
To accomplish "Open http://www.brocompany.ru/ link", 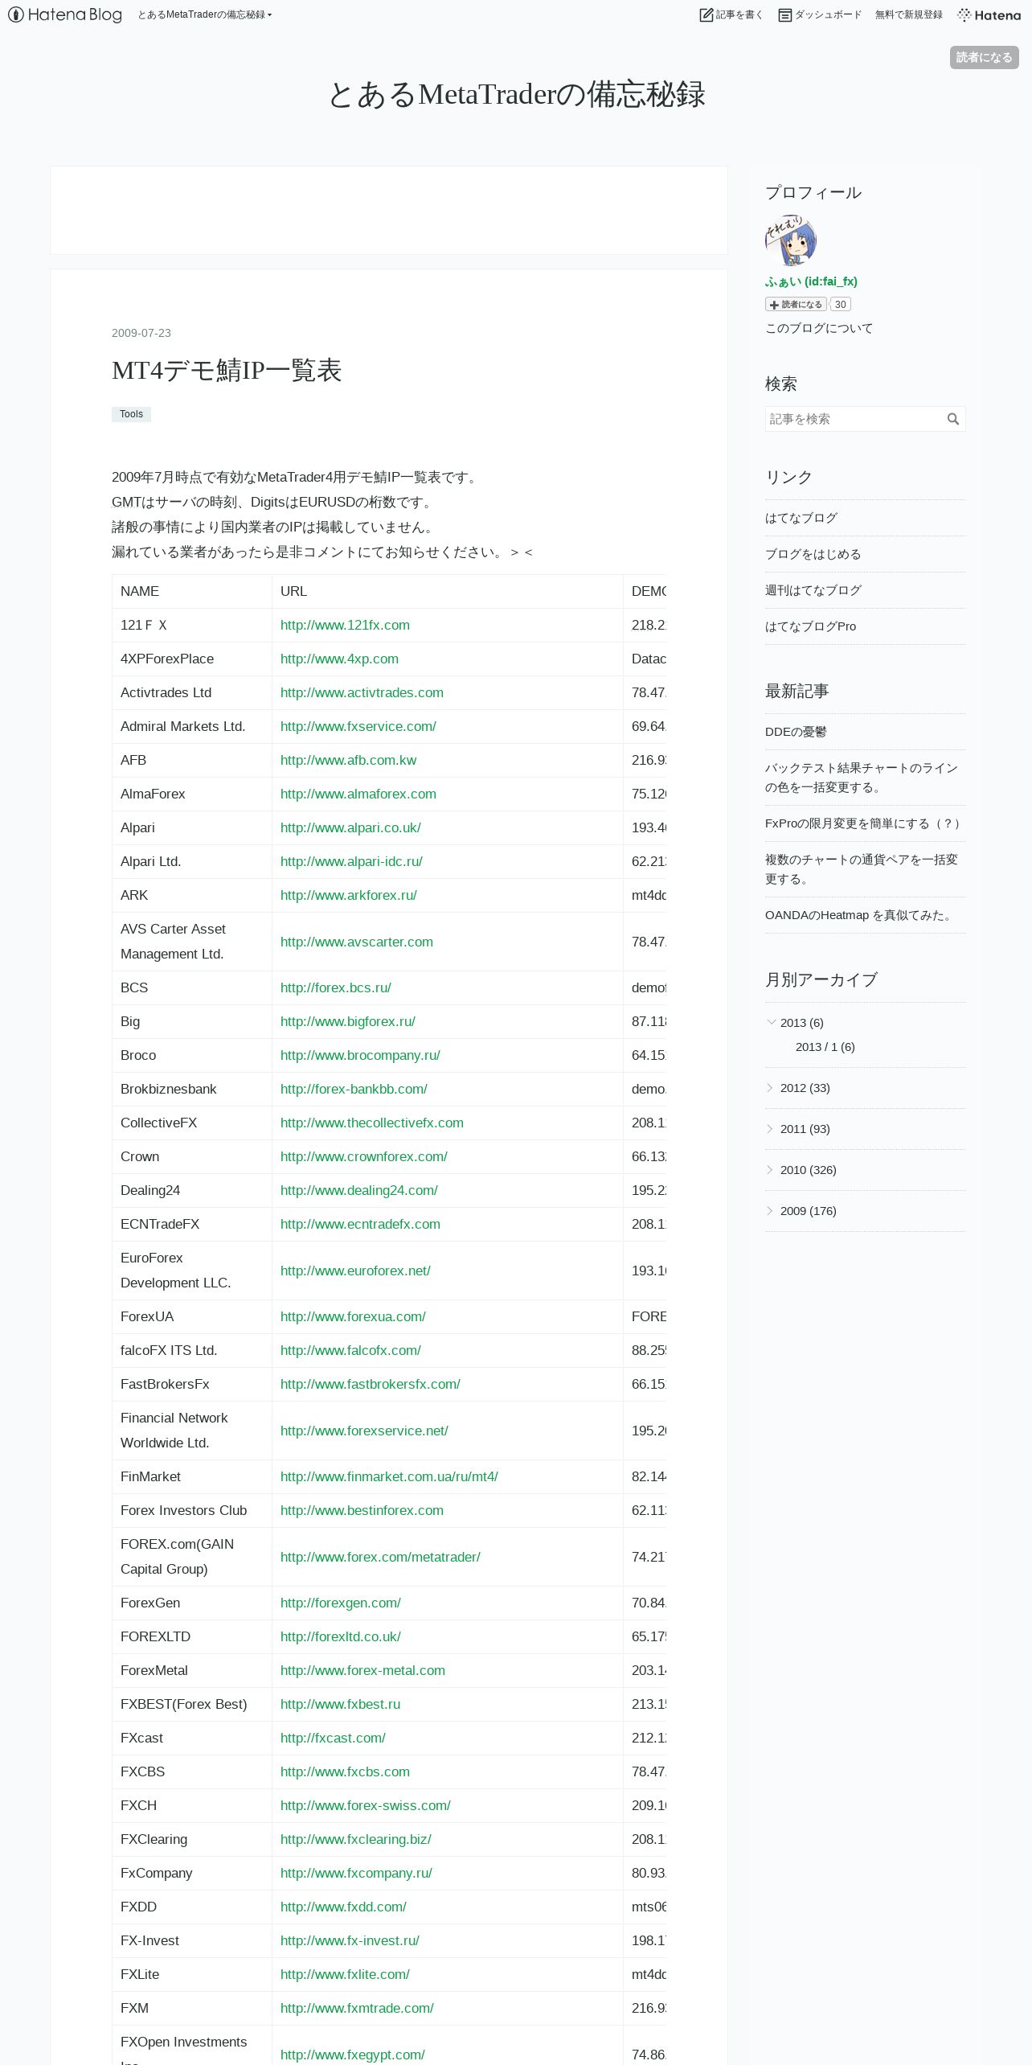I will click(x=360, y=1055).
